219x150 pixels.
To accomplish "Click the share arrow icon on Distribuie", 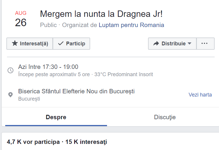I will 156,44.
